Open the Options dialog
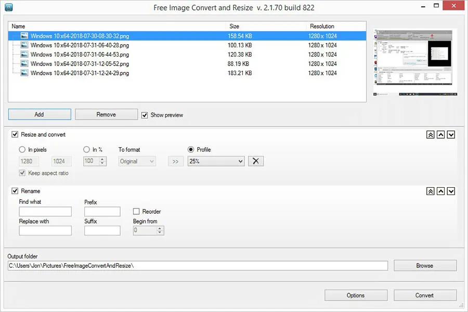Screen dimensions: 468x312 [356, 295]
